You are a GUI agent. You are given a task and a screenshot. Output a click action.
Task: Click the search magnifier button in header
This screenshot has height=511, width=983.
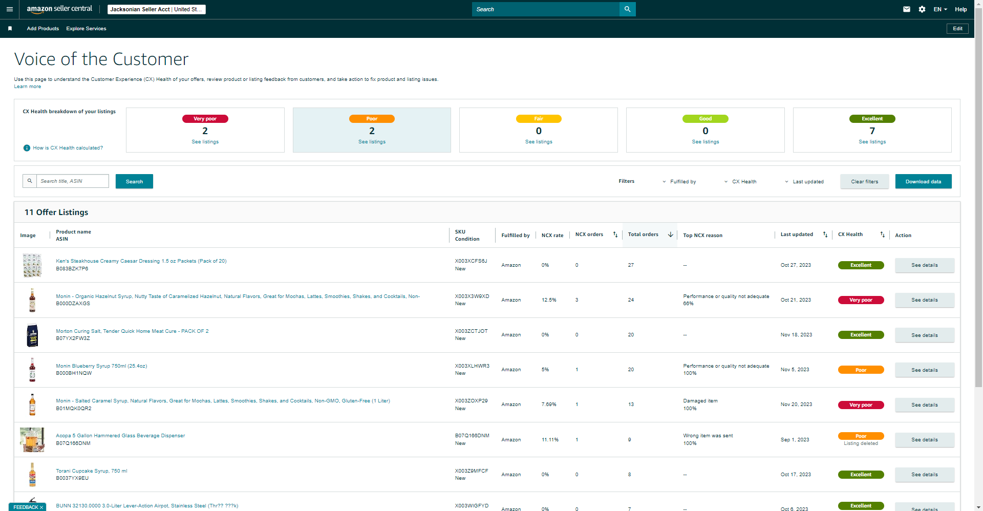pyautogui.click(x=627, y=9)
